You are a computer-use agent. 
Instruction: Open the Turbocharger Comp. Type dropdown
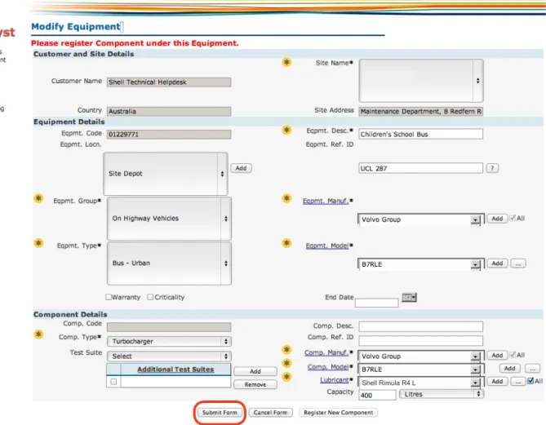(169, 342)
